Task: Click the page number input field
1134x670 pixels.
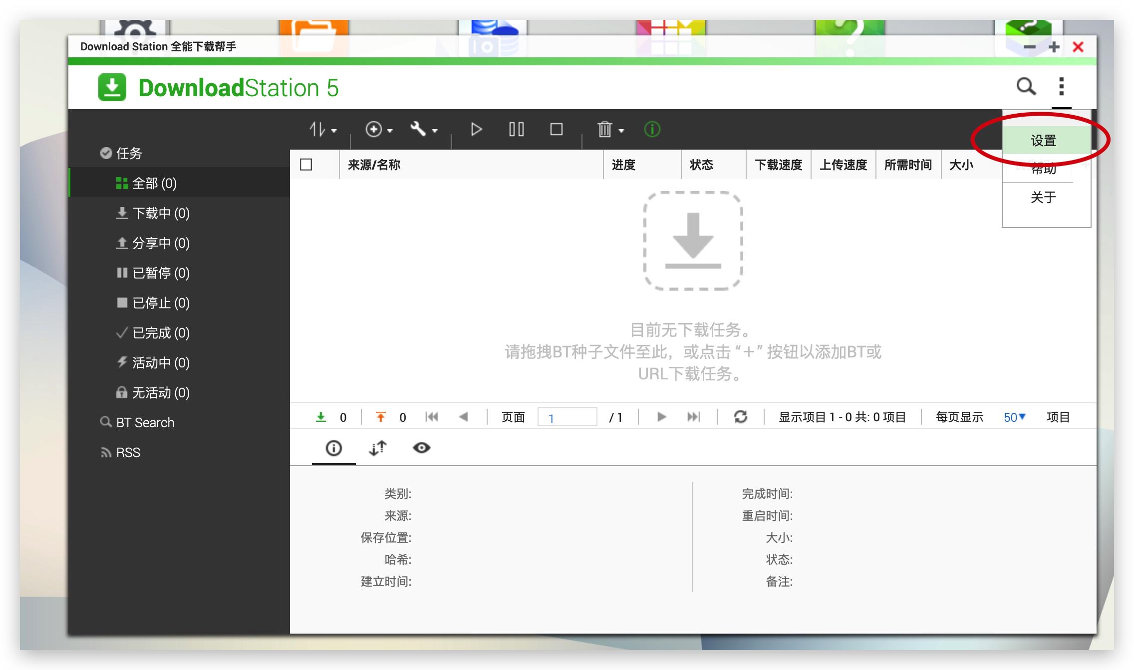Action: tap(567, 417)
